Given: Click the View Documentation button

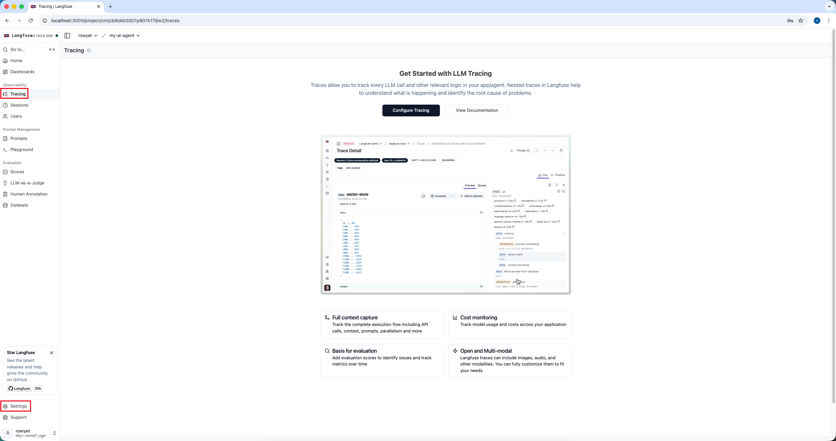Looking at the screenshot, I should click(x=476, y=110).
